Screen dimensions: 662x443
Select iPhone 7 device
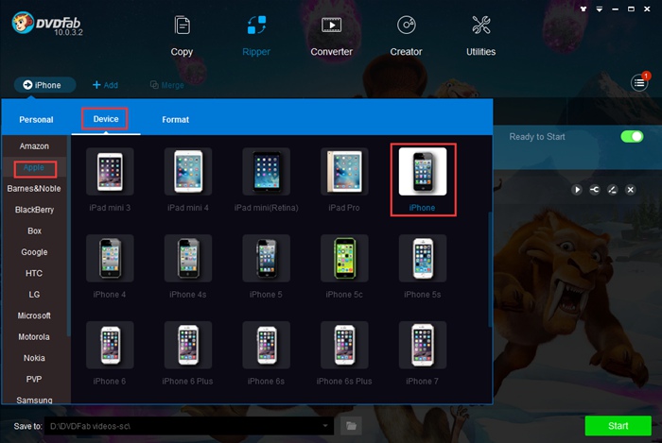pos(423,353)
